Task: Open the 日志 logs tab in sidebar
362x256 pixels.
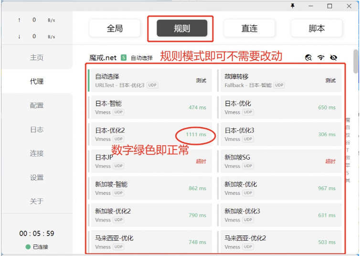Action: click(x=37, y=129)
